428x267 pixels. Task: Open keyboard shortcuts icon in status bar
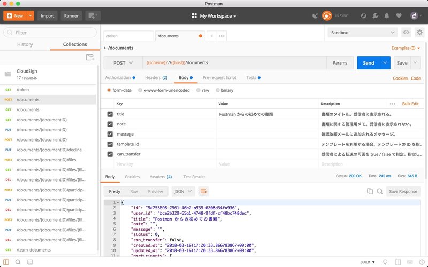pos(410,262)
